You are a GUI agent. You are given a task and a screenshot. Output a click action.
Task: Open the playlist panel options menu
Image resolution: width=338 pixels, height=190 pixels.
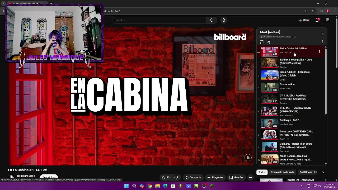click(x=322, y=42)
